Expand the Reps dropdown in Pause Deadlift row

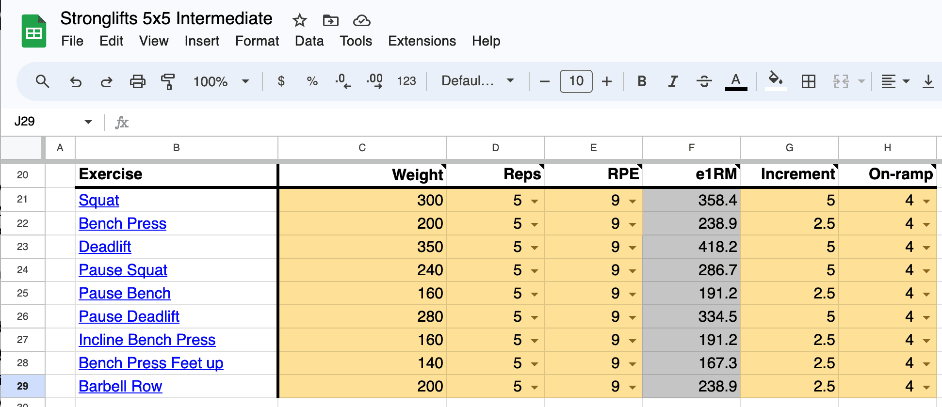click(x=534, y=317)
